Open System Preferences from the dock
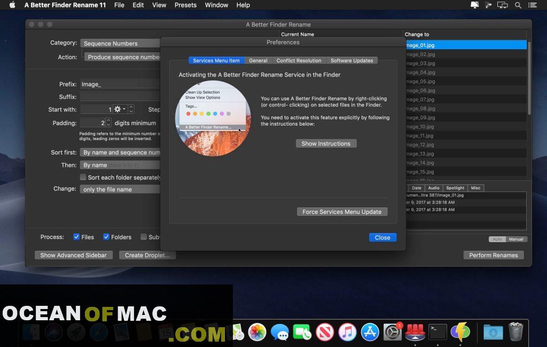Screen dimensions: 547x347 click(x=393, y=331)
